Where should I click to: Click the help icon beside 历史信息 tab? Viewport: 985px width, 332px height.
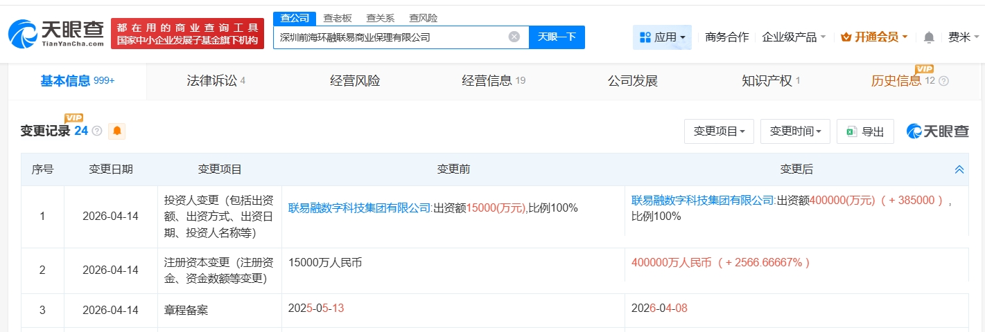[943, 81]
